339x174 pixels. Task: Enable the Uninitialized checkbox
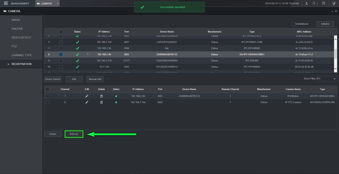[293, 24]
